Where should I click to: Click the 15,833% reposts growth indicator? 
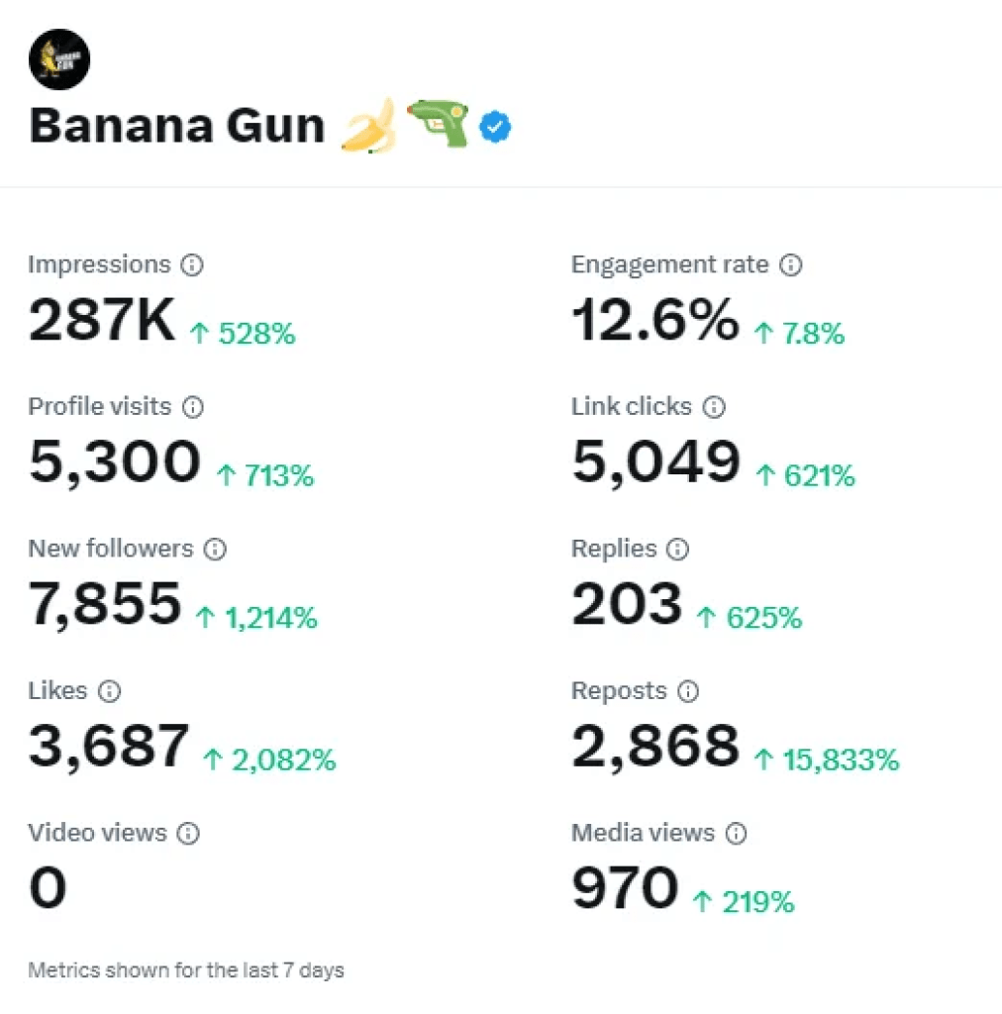click(830, 760)
